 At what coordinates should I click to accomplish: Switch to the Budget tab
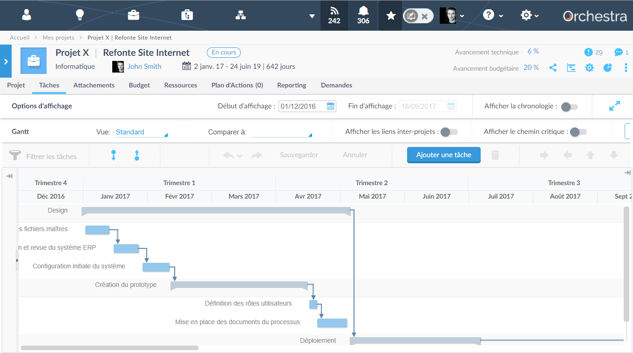pyautogui.click(x=139, y=85)
